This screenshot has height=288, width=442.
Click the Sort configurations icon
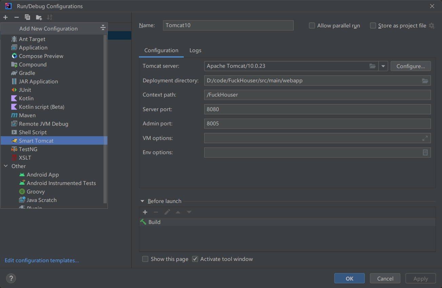pos(49,17)
